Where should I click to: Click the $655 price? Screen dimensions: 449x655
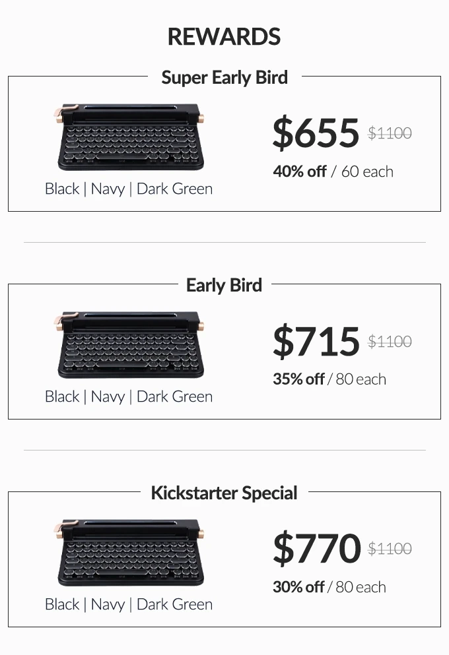pos(316,132)
